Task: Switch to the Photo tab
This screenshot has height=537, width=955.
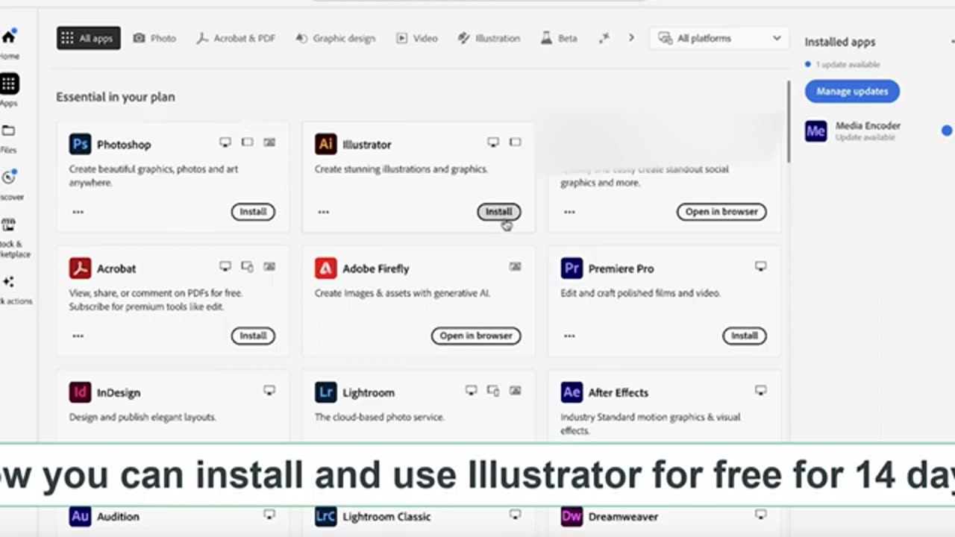Action: (154, 38)
